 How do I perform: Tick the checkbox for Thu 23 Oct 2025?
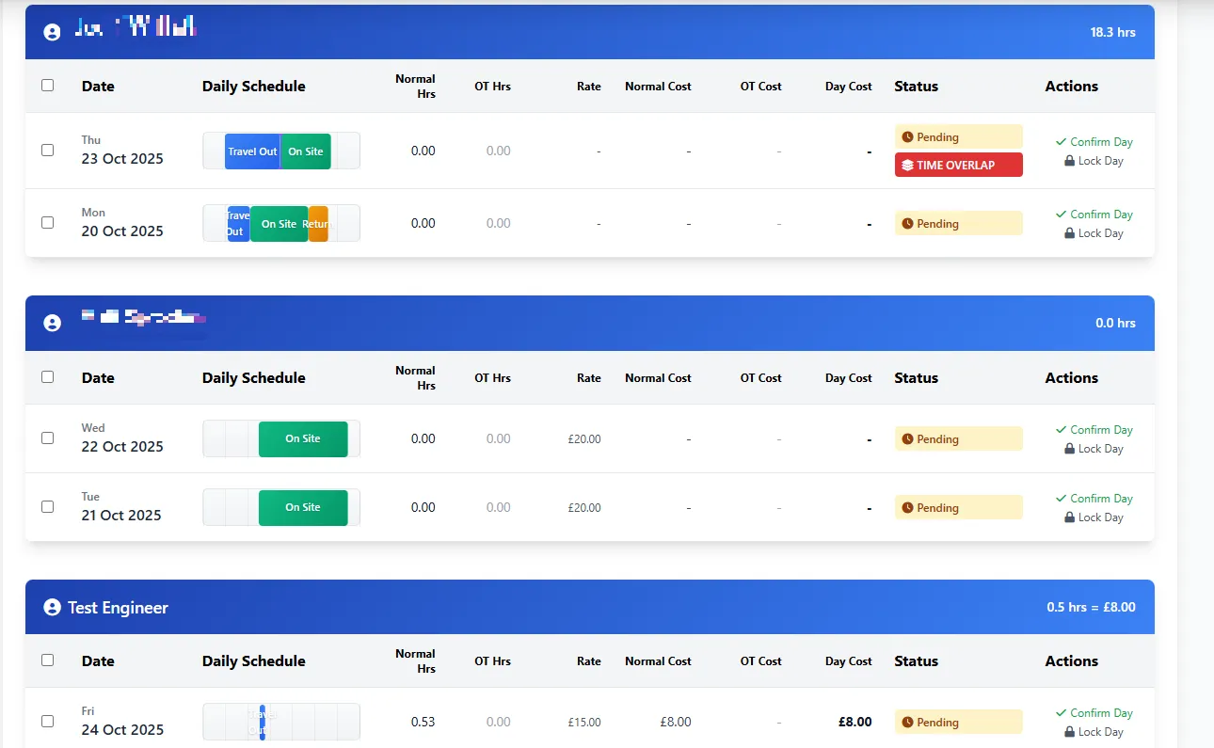(48, 150)
